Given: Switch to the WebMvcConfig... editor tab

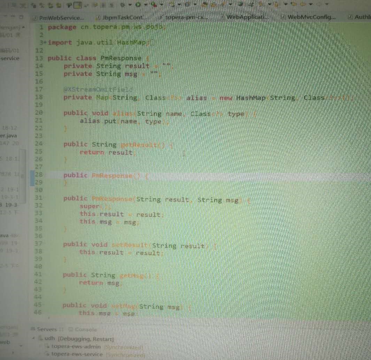Looking at the screenshot, I should pos(309,17).
